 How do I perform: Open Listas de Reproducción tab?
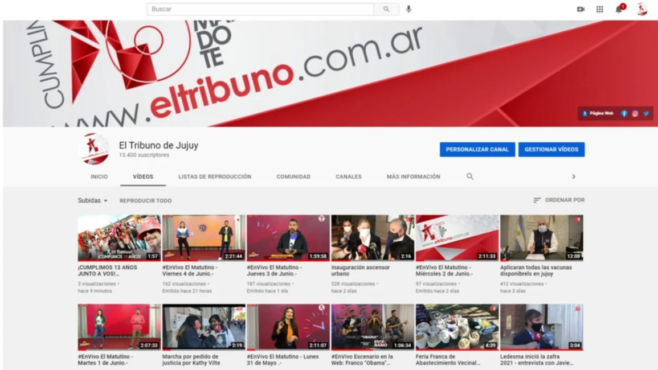point(215,176)
